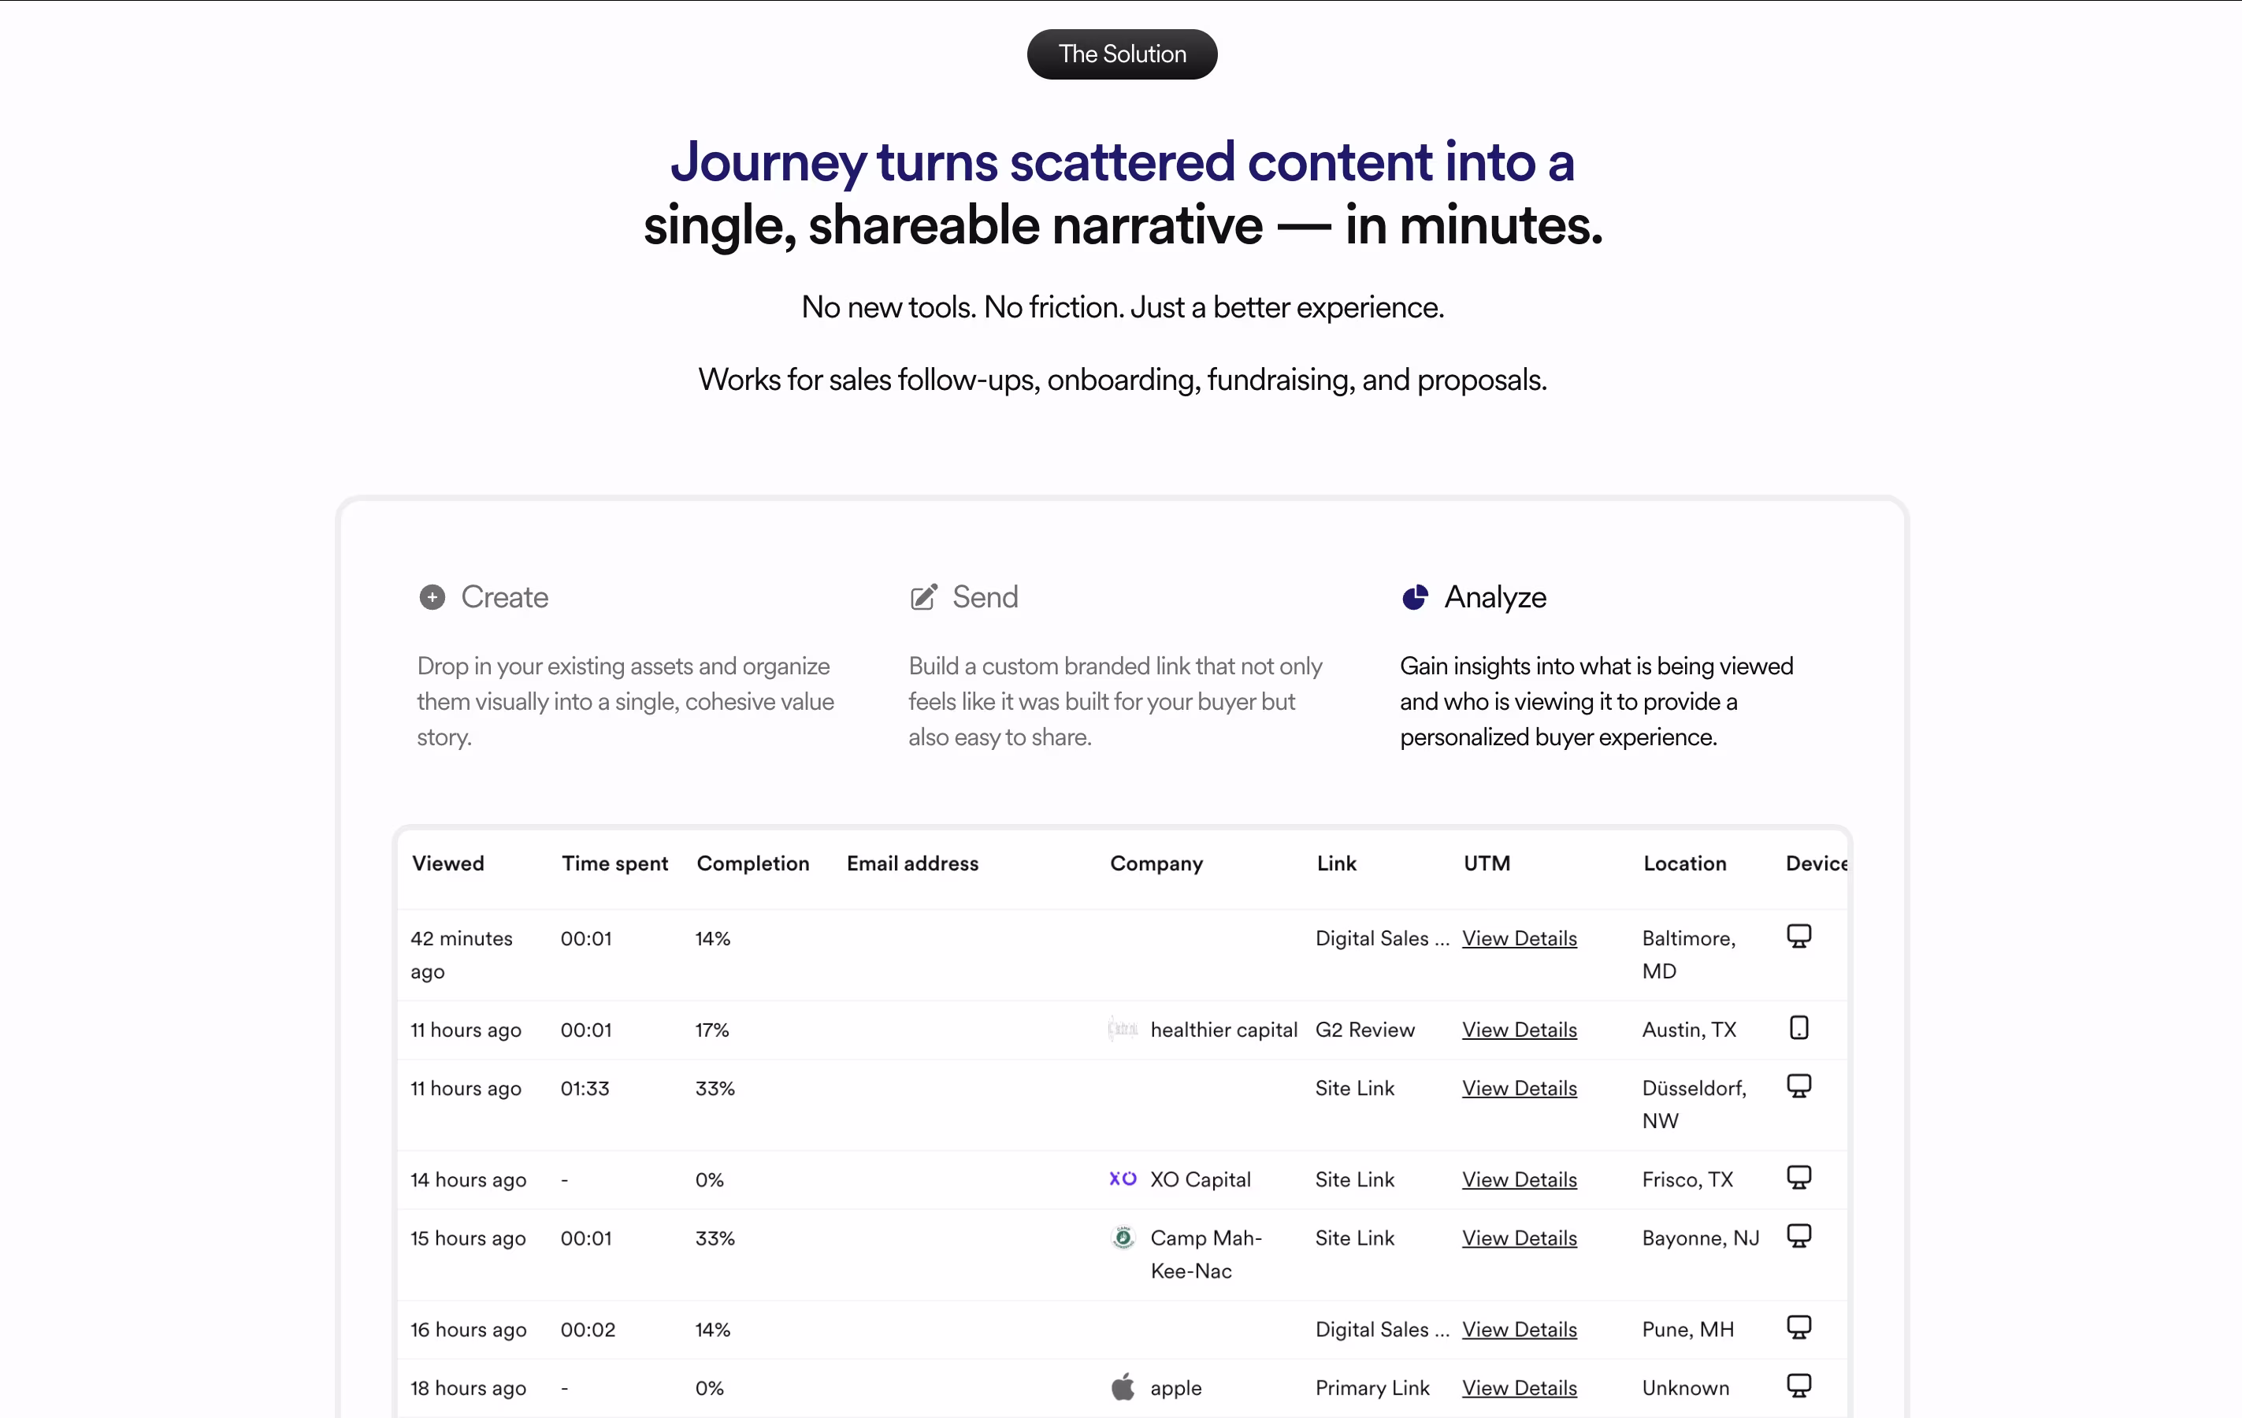Open View Details for Baltimore visit

[x=1519, y=938]
